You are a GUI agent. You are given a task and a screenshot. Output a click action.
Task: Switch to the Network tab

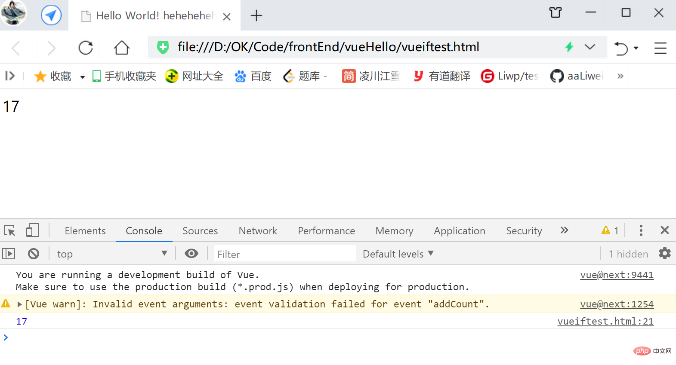click(258, 231)
